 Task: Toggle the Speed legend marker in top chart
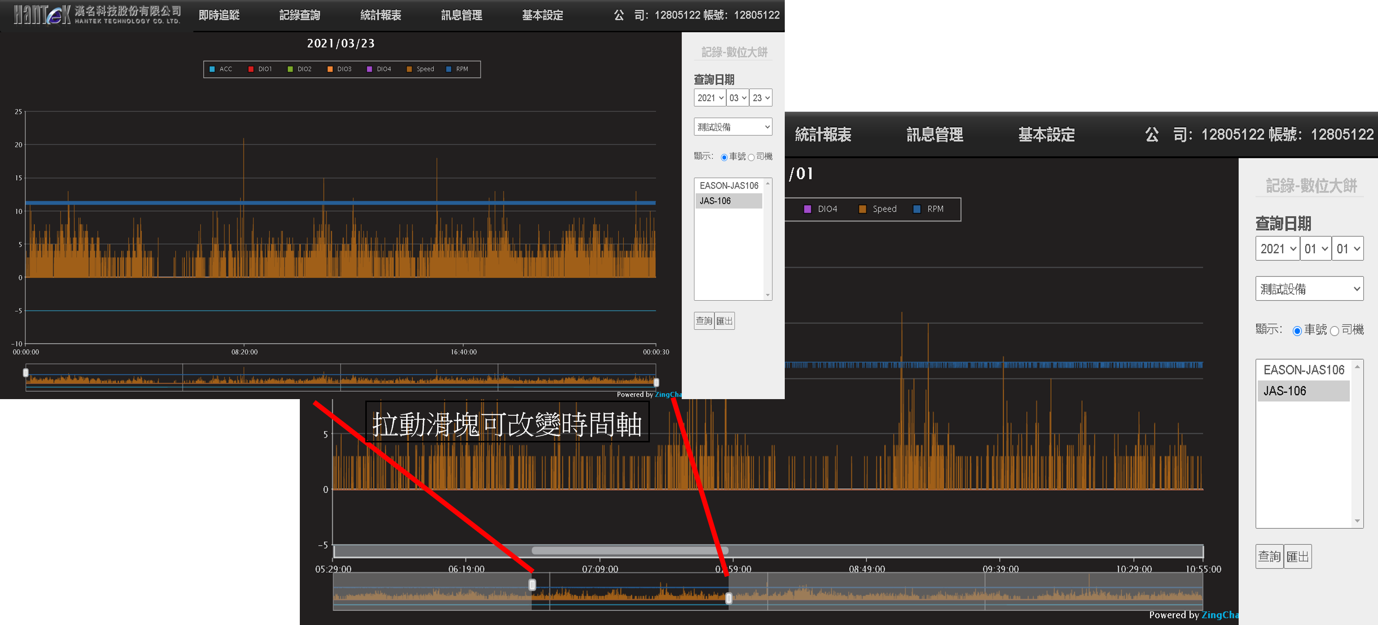(409, 69)
